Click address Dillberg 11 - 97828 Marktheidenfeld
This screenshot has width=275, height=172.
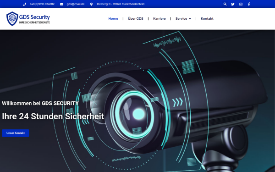pos(121,4)
